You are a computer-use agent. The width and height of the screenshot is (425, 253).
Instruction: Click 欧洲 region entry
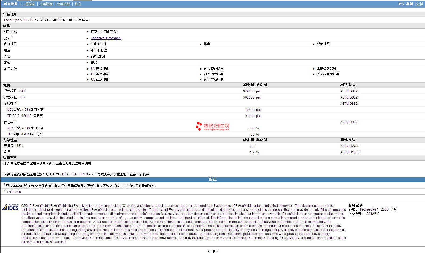coord(207,44)
